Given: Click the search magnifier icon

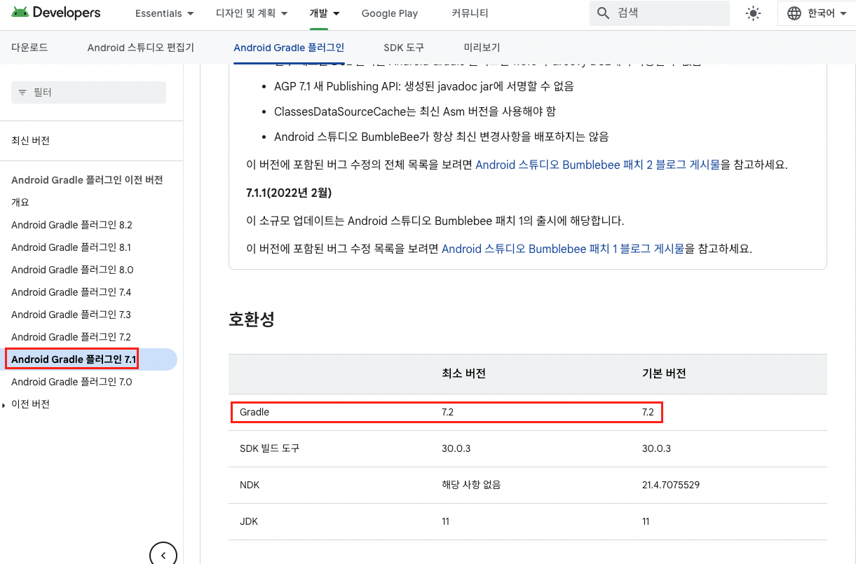Looking at the screenshot, I should pyautogui.click(x=603, y=13).
